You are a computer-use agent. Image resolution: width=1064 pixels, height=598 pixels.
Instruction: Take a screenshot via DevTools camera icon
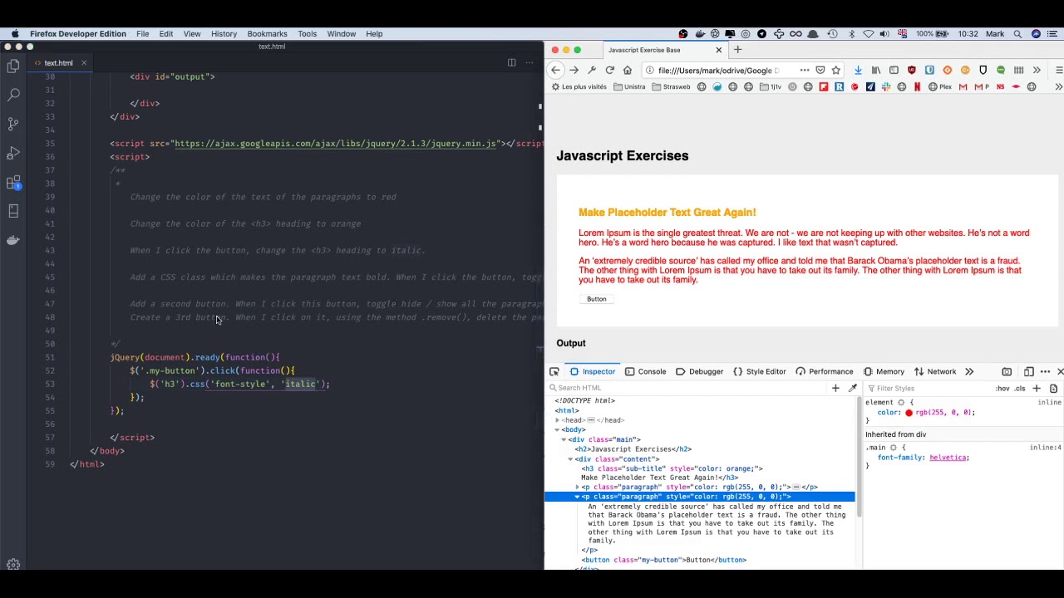pyautogui.click(x=1007, y=372)
